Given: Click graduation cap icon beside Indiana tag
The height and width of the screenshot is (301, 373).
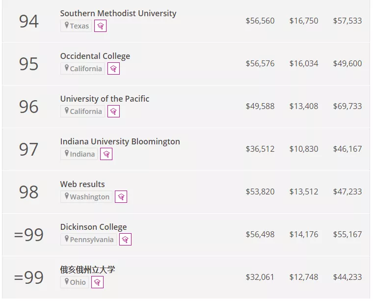Looking at the screenshot, I should (x=106, y=154).
